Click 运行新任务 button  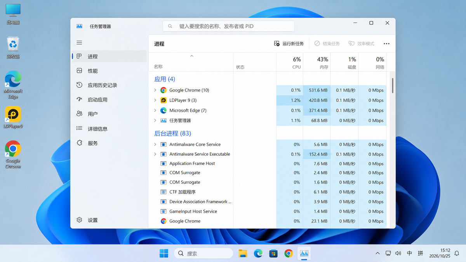coord(289,44)
